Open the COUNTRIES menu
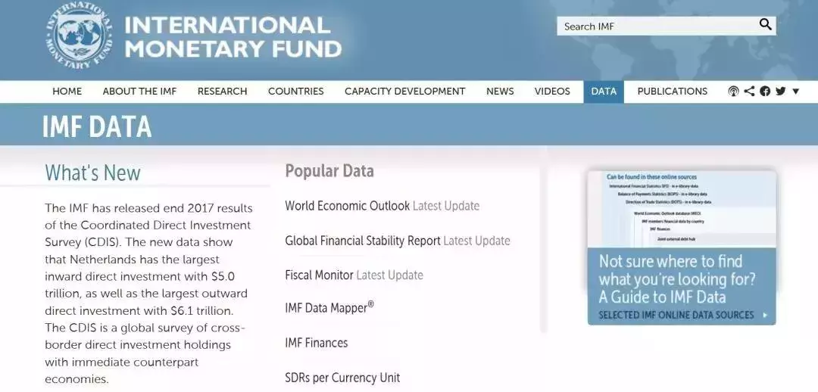Viewport: 818px width, 392px height. click(x=295, y=92)
